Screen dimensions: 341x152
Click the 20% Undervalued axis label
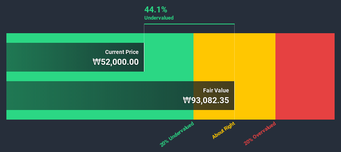point(177,134)
